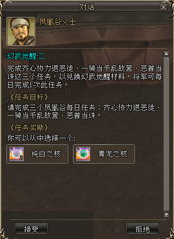Click the green 青龙之核 reward orb icon
Image resolution: width=174 pixels, height=239 pixels.
coord(83,154)
